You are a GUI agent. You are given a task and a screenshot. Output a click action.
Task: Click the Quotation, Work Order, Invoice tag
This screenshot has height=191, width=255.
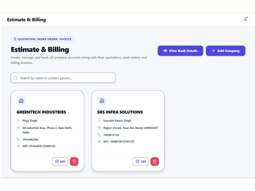point(42,39)
